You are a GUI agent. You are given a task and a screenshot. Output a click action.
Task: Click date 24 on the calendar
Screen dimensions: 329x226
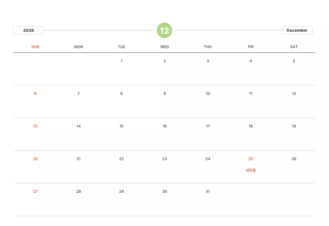click(x=208, y=159)
